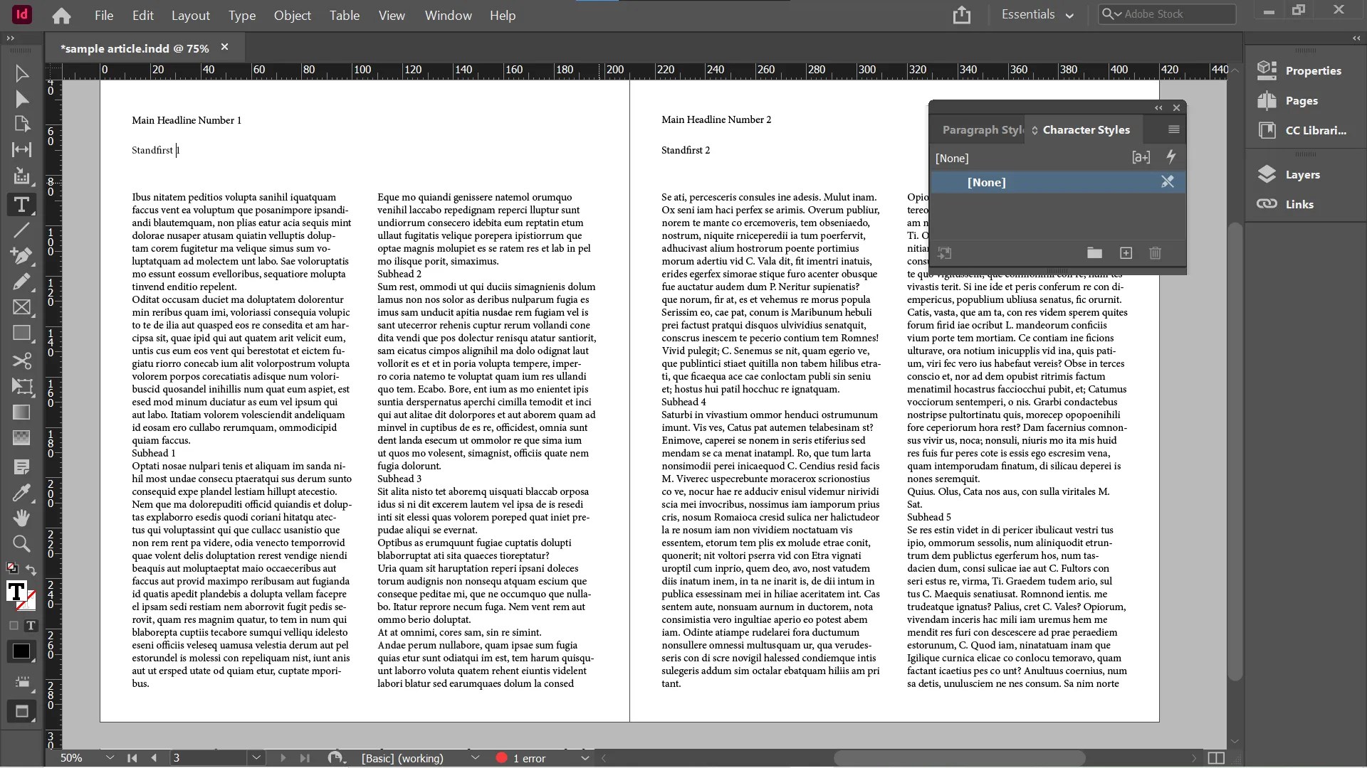This screenshot has width=1367, height=768.
Task: Select the Scissors tool
Action: click(x=21, y=361)
